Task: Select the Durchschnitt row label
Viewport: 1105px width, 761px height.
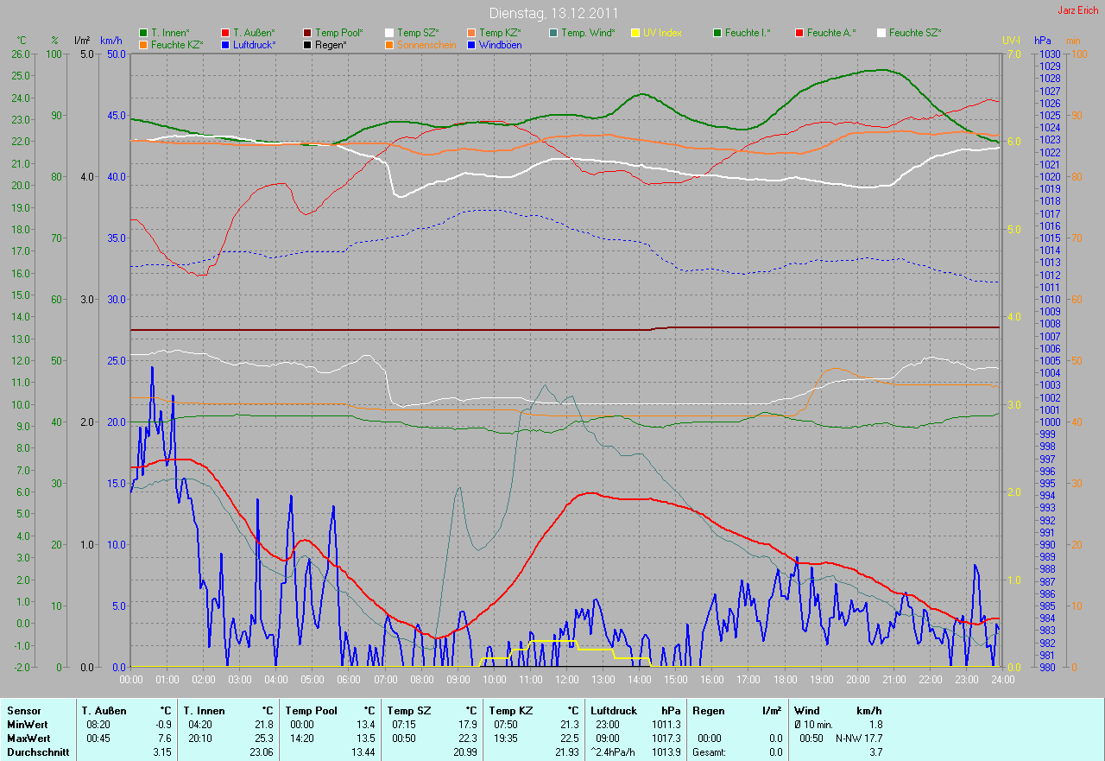Action: coord(33,752)
